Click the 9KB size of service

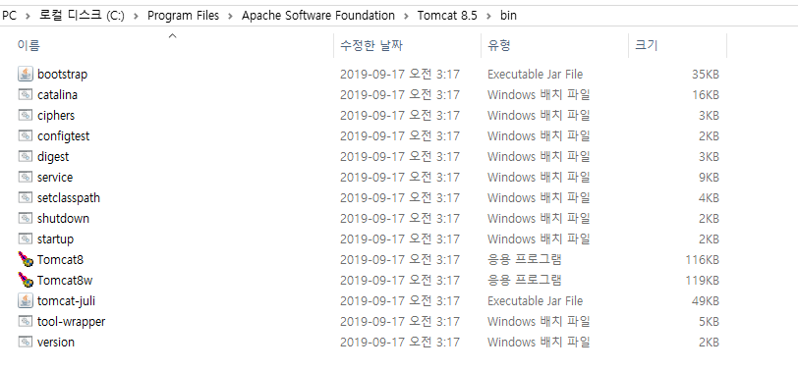click(709, 177)
